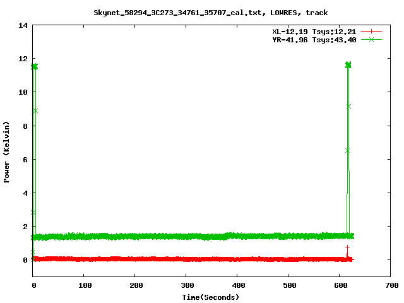Select the XL-12.19 Tsys:12.21 legend label
Screen dimensions: 404x303
314,32
